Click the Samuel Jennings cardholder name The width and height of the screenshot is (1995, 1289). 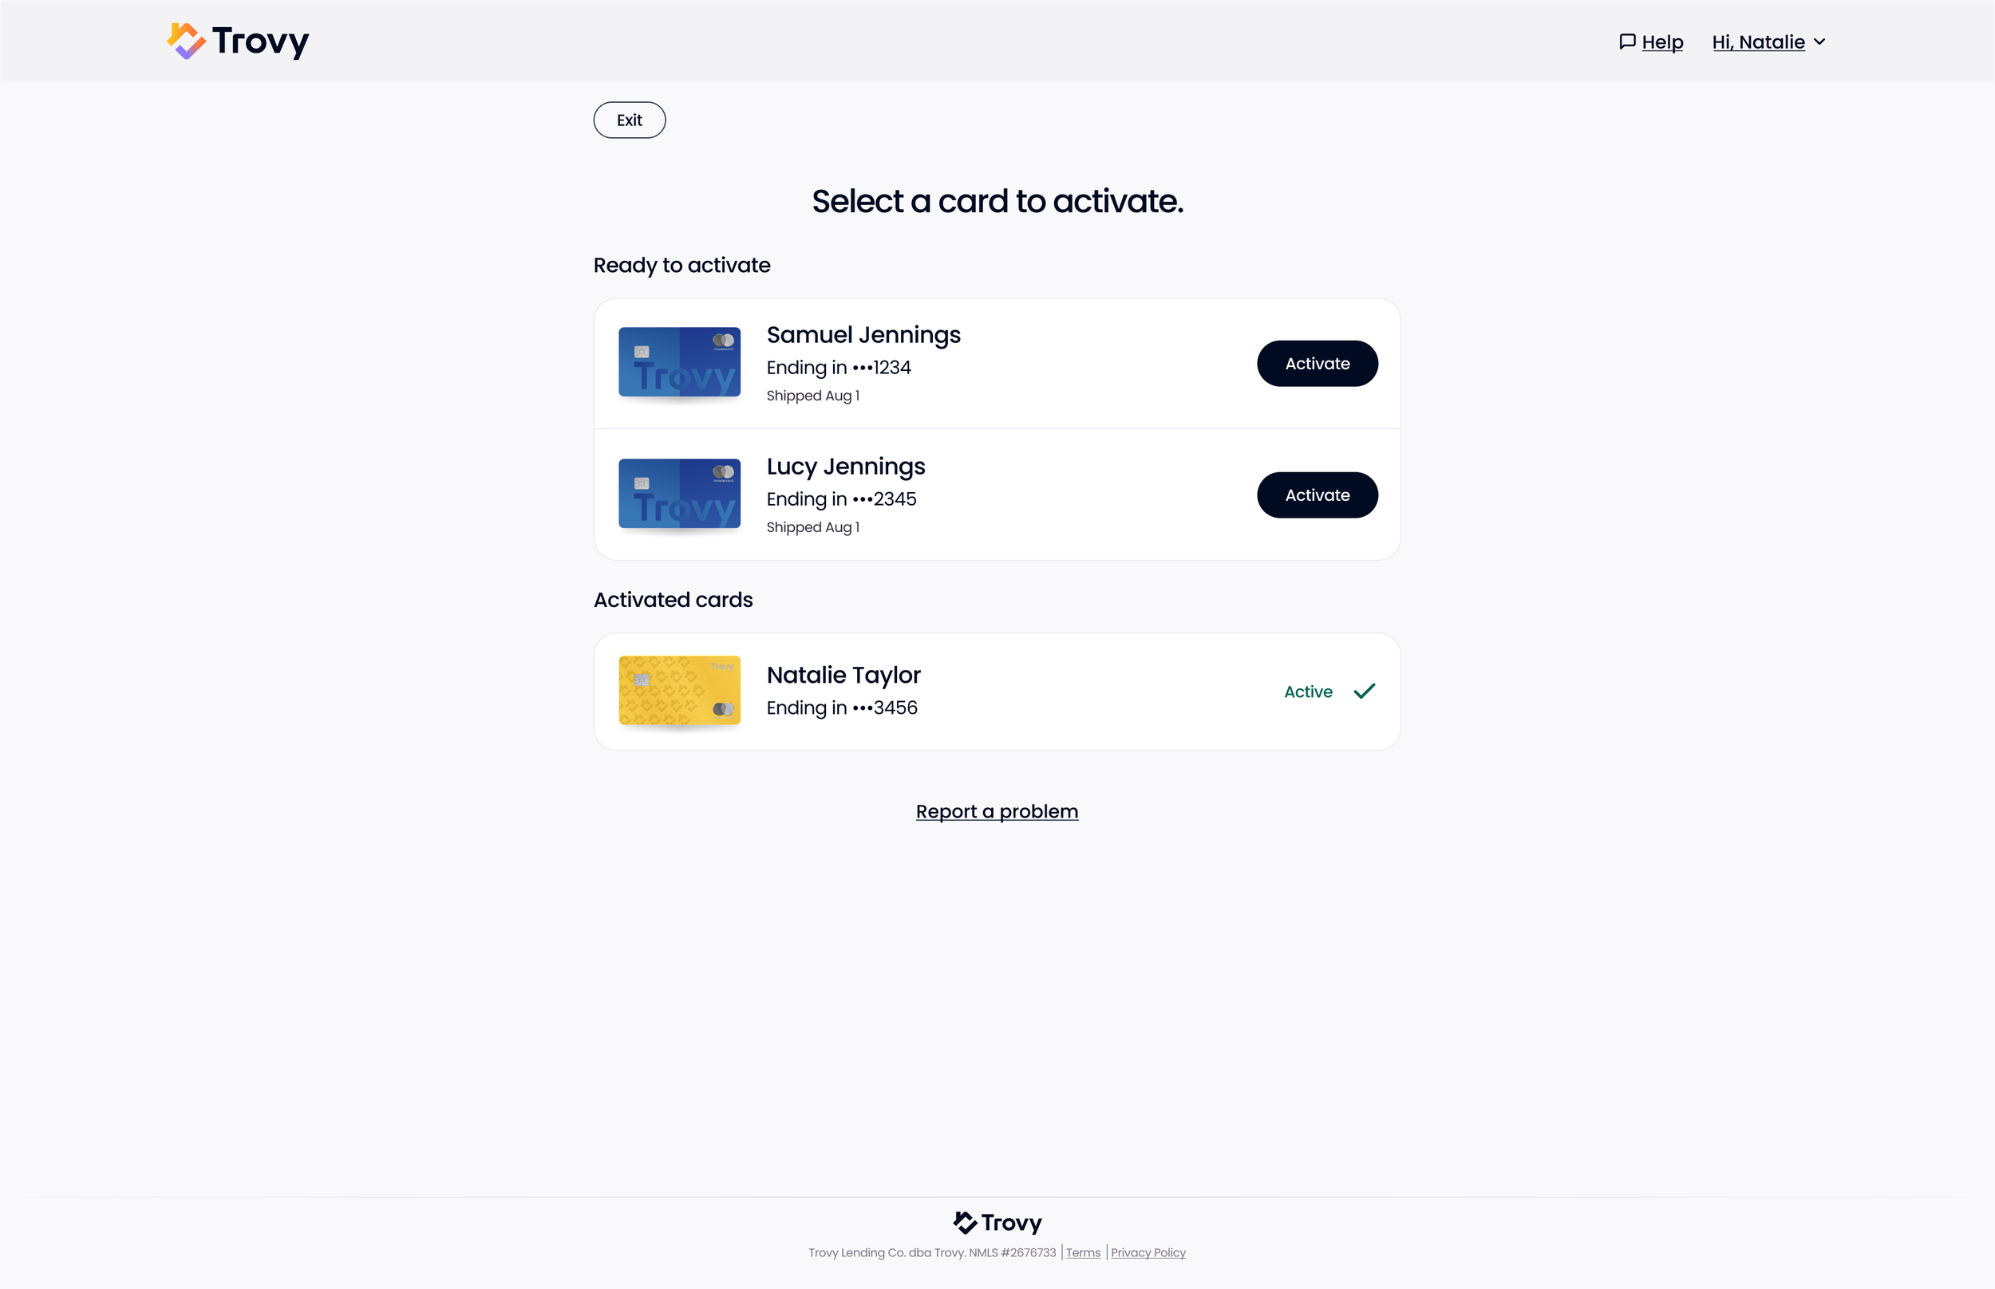tap(863, 335)
